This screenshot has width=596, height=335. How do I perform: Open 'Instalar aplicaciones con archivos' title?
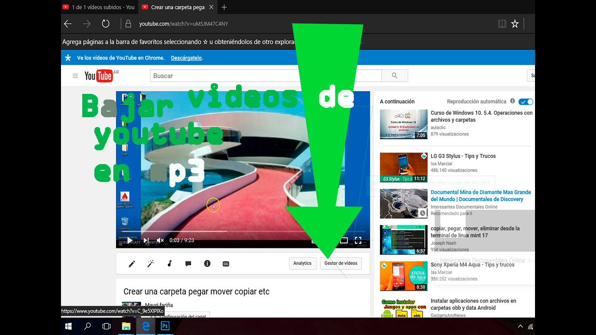click(x=474, y=304)
